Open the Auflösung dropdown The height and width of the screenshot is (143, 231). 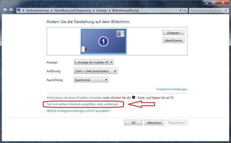[96, 71]
